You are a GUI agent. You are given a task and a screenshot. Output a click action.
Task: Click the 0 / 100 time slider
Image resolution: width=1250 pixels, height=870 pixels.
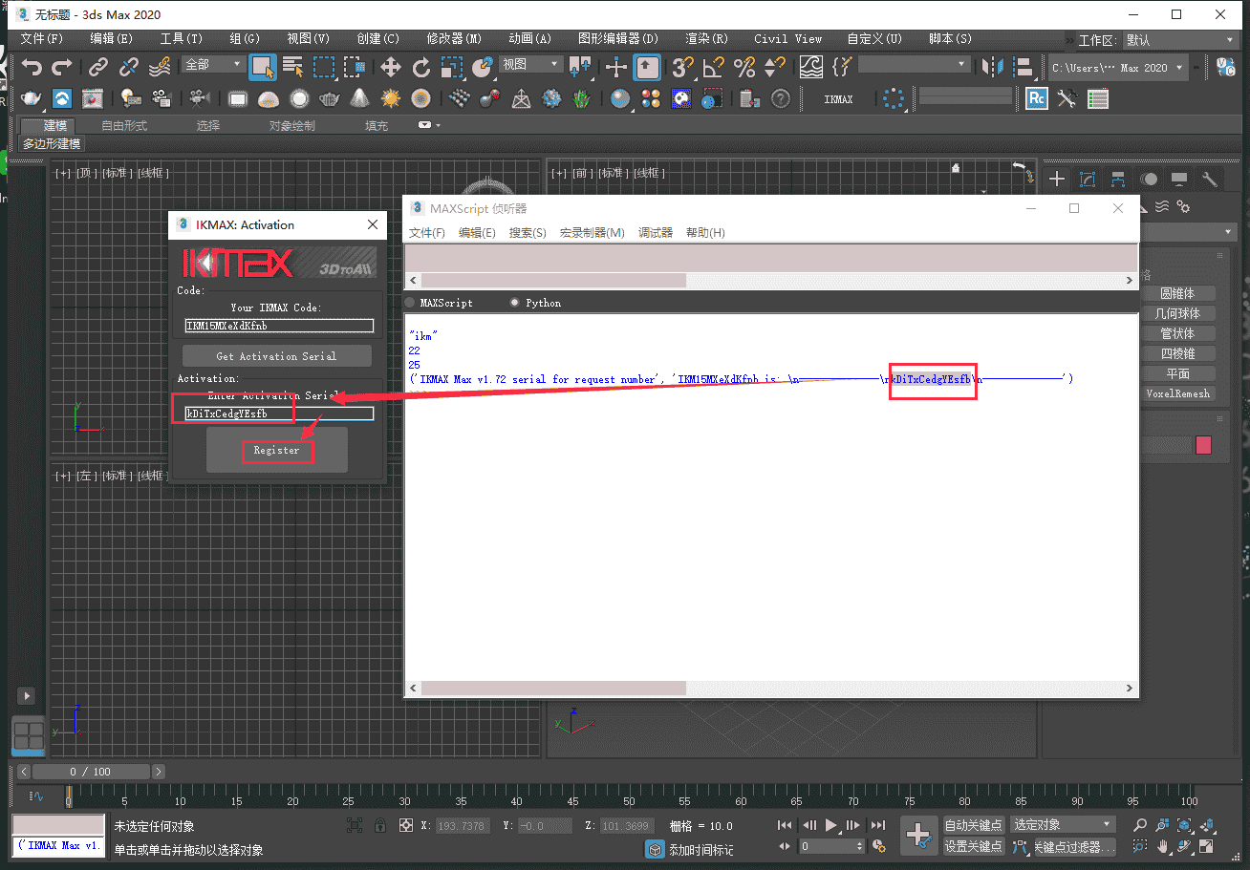point(91,772)
